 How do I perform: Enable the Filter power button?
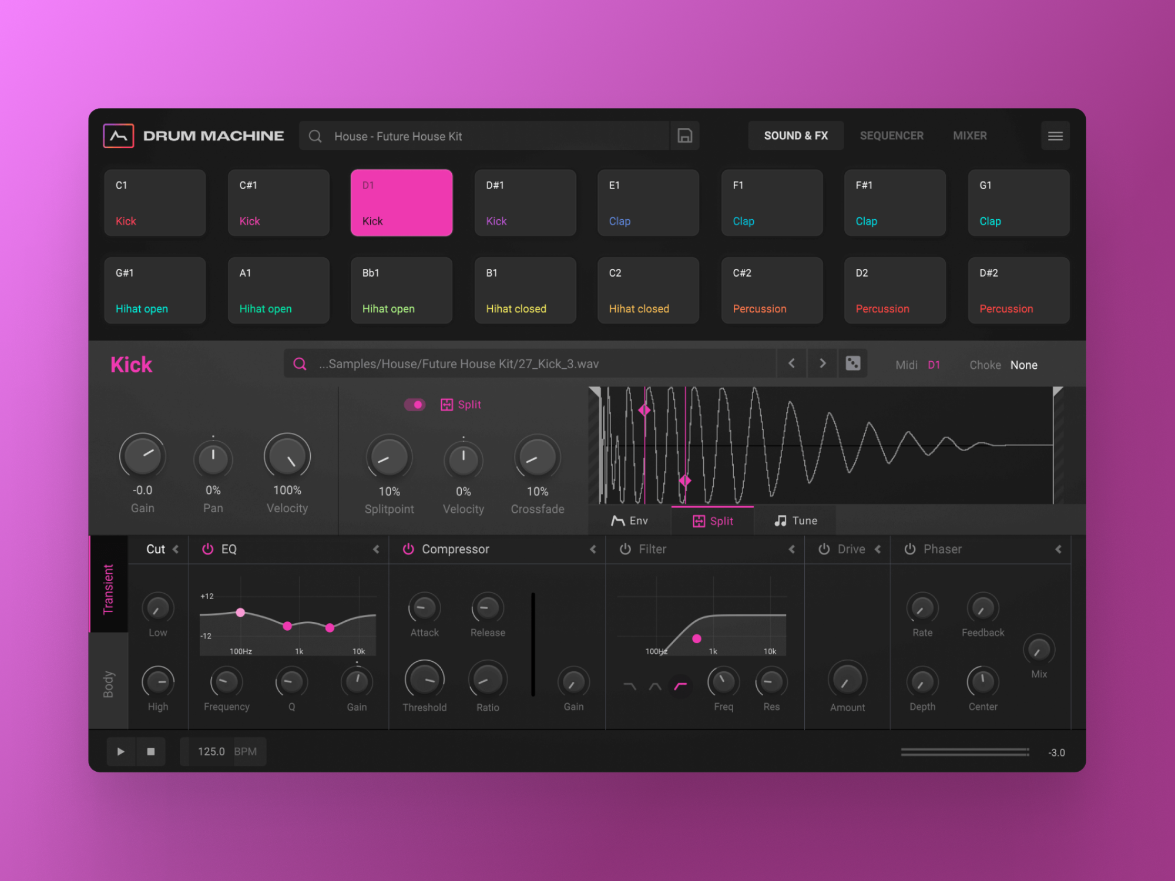pos(625,549)
